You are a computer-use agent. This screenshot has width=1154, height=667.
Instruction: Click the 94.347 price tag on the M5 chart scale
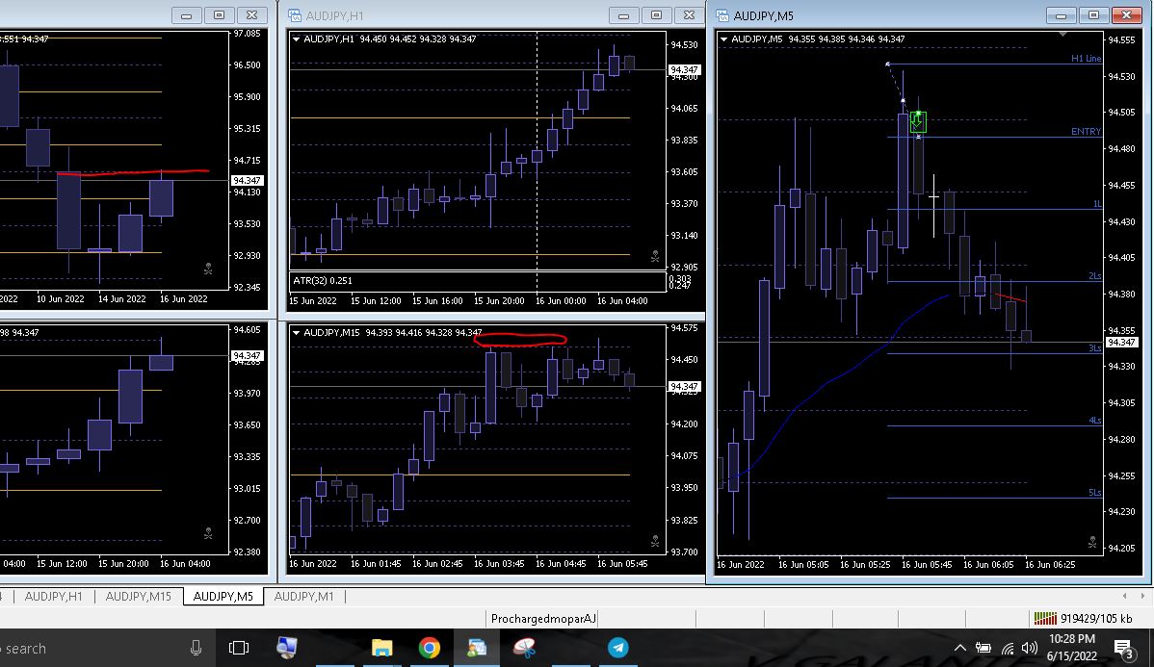pyautogui.click(x=1121, y=342)
